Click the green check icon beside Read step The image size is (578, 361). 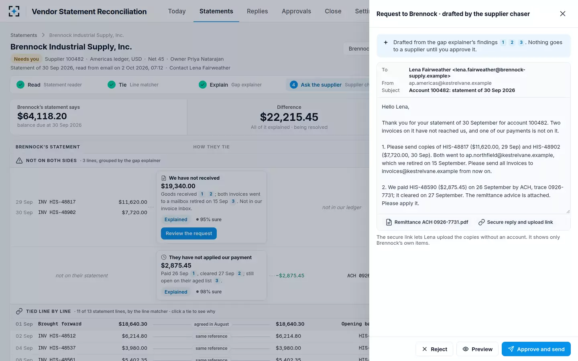click(20, 85)
